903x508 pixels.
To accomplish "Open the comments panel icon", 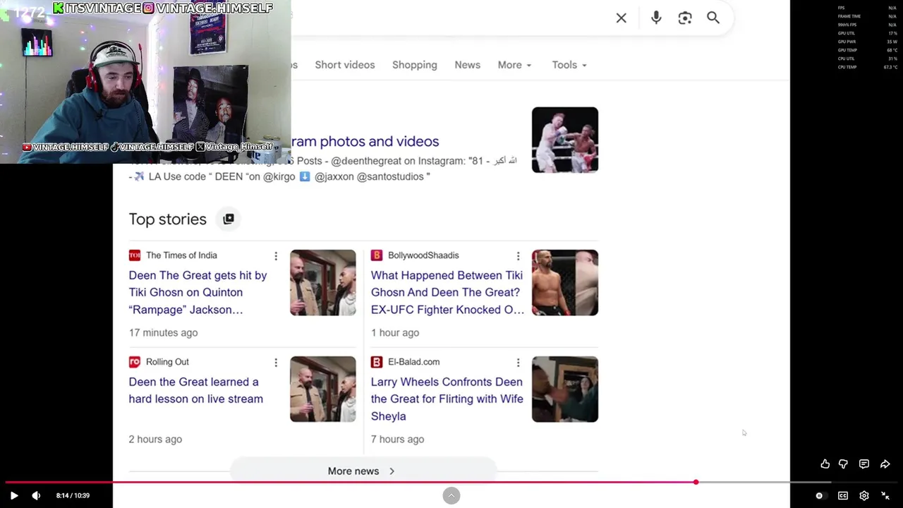I will pos(863,464).
